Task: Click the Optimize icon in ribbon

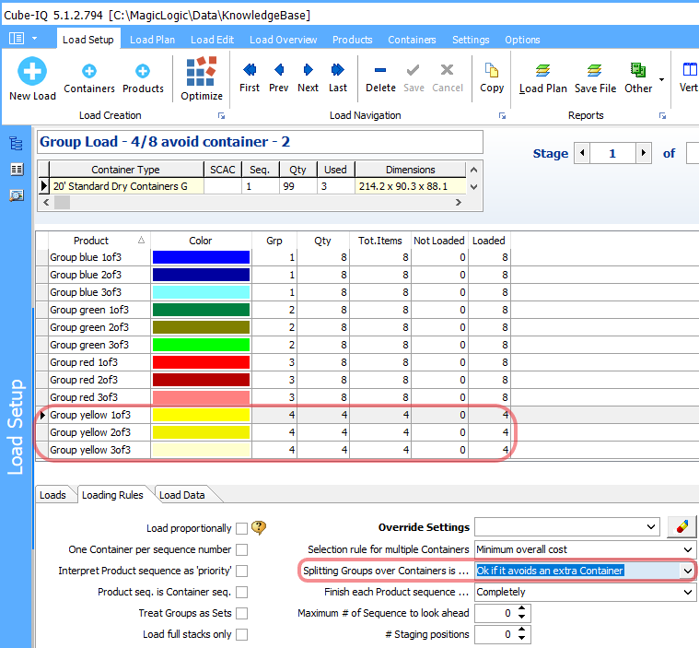Action: (x=202, y=72)
